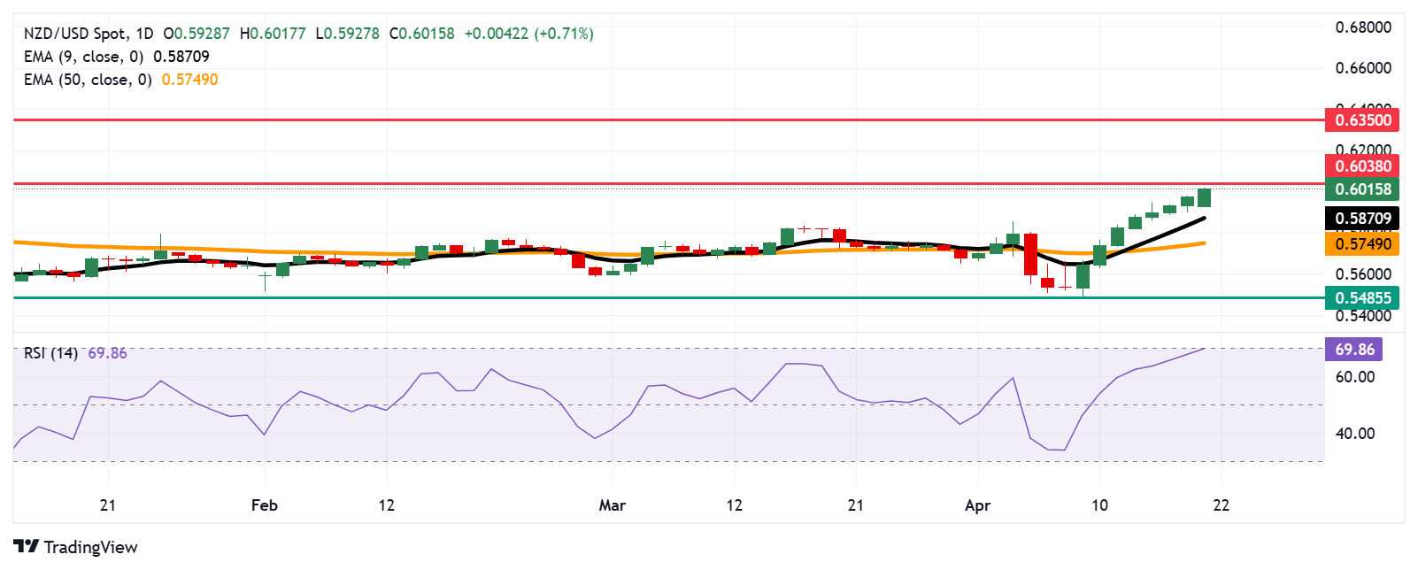The width and height of the screenshot is (1418, 570).
Task: Click the red 0.60380 resistance price tag
Action: pyautogui.click(x=1362, y=166)
